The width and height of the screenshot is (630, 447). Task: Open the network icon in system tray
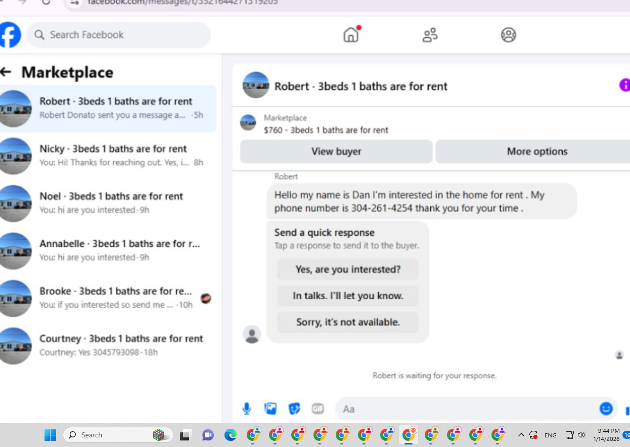(x=569, y=435)
